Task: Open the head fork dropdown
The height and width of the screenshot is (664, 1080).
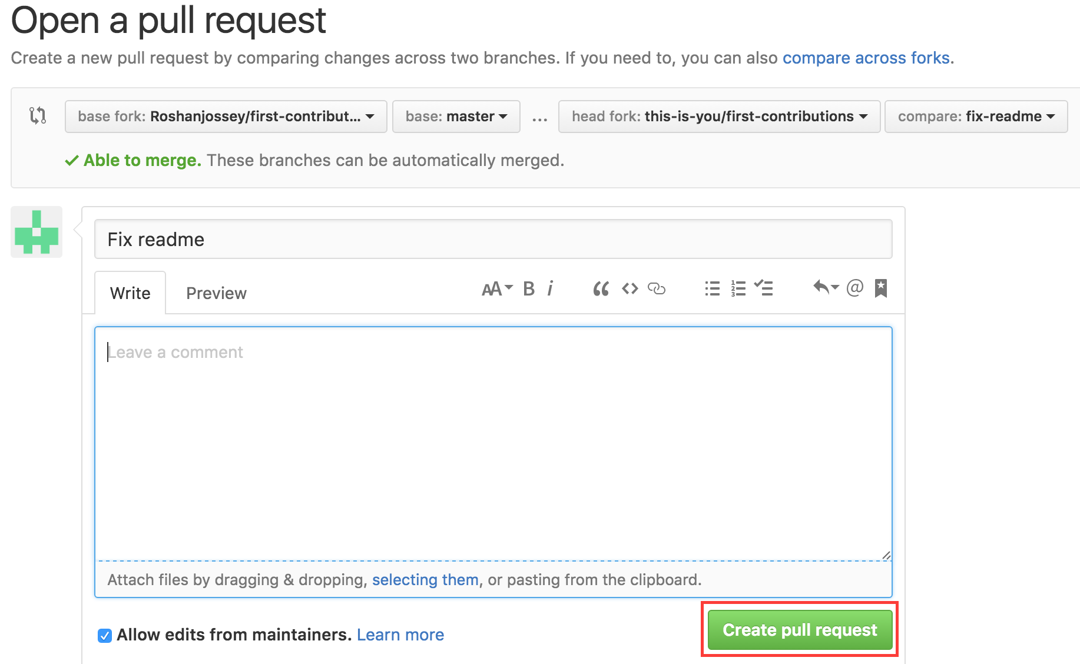Action: [x=718, y=117]
